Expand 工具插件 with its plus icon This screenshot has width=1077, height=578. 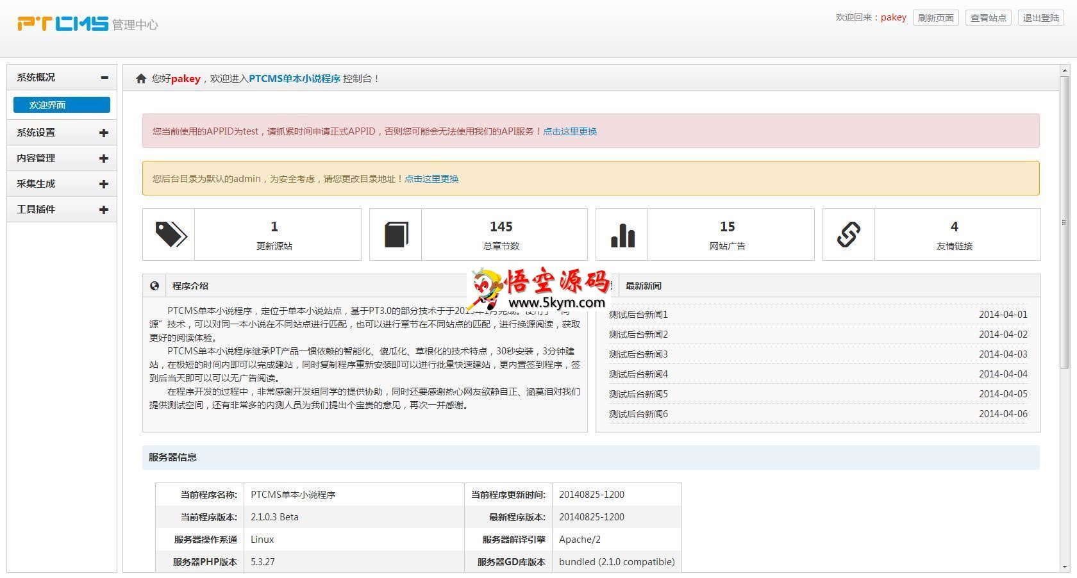pyautogui.click(x=104, y=210)
